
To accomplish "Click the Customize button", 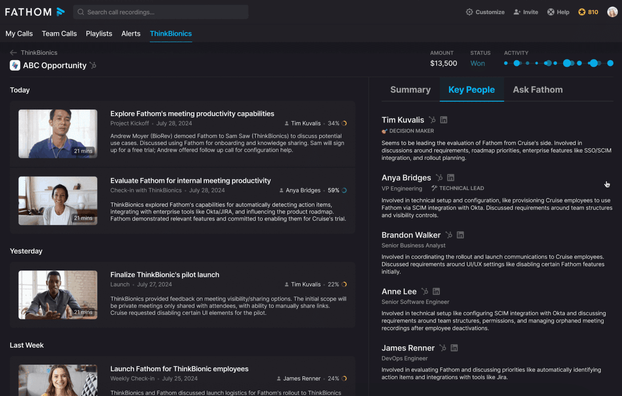I will pyautogui.click(x=485, y=12).
